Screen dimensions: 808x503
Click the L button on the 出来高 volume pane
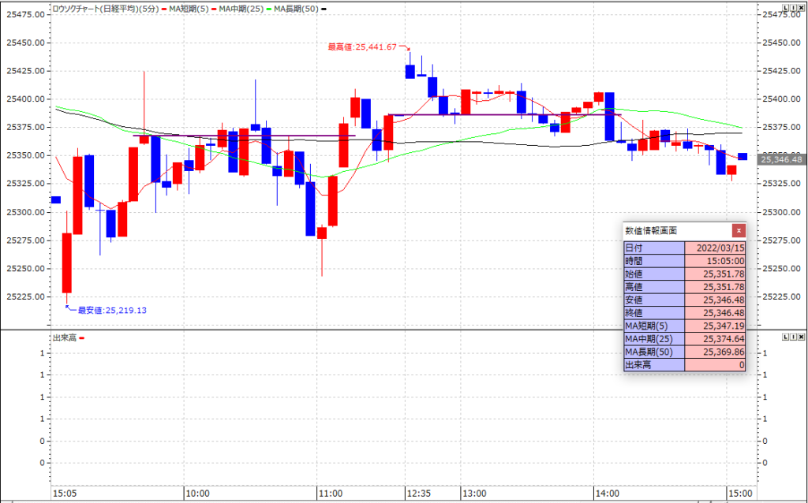click(x=785, y=337)
